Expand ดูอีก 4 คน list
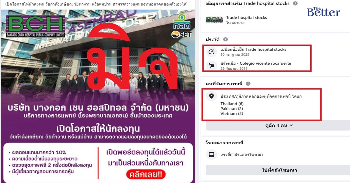This screenshot has width=350, height=183. (278, 126)
